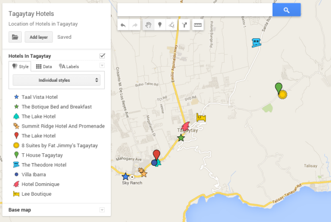Switch to the Data tab
This screenshot has width=331, height=222.
click(44, 67)
